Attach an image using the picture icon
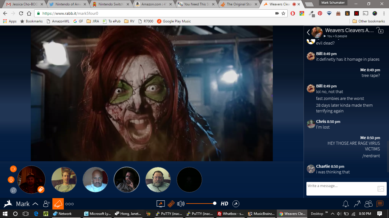The image size is (389, 218). pos(381,189)
